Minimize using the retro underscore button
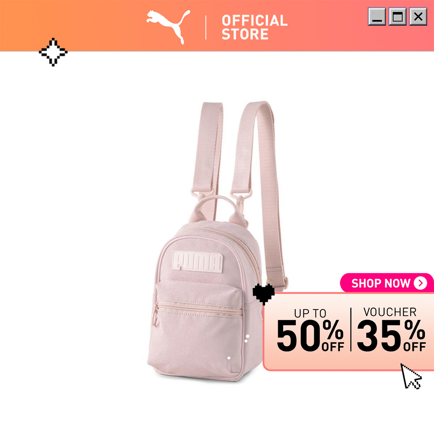Screen dimensions: 434x434 click(x=377, y=16)
